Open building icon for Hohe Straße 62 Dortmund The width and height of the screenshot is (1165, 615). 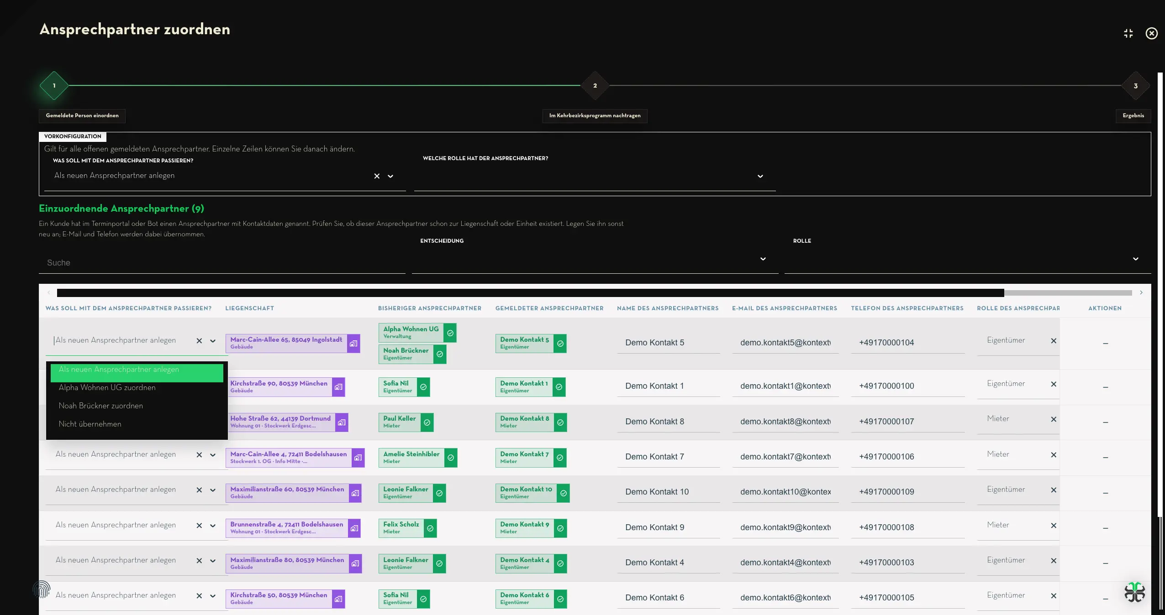[342, 422]
